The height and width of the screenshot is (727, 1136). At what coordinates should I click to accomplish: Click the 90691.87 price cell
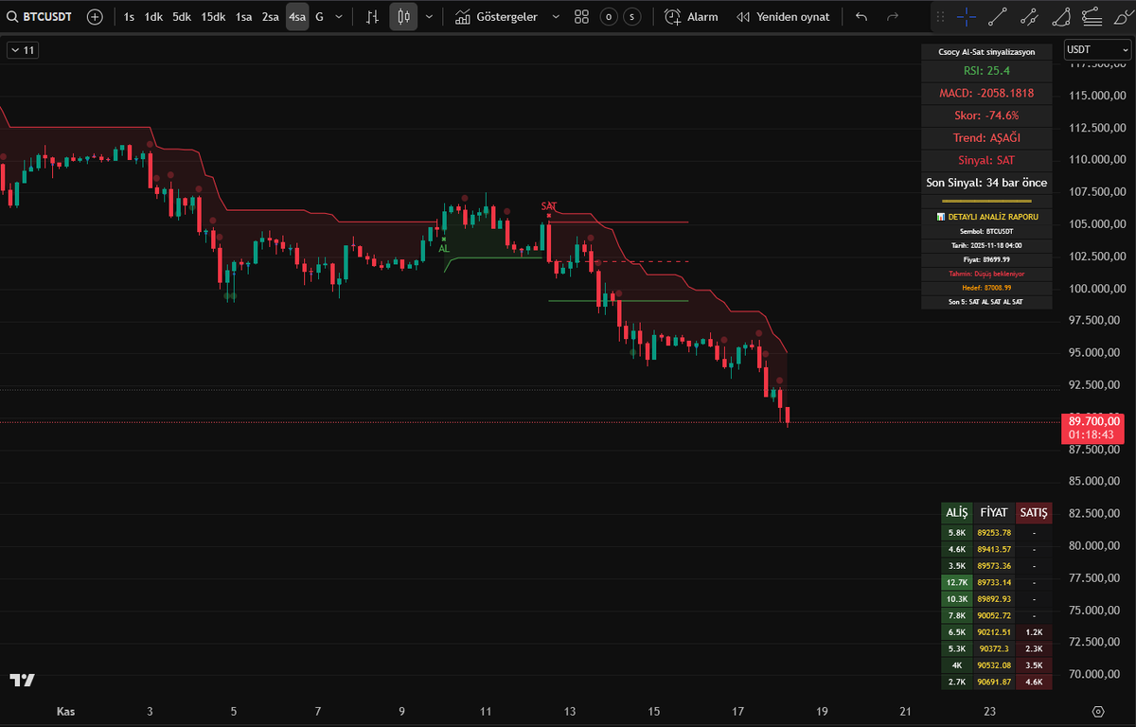pyautogui.click(x=994, y=682)
